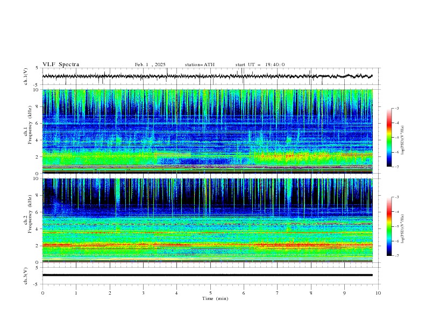
Task: Select the "Time (min)" axis label
Action: [x=215, y=298]
